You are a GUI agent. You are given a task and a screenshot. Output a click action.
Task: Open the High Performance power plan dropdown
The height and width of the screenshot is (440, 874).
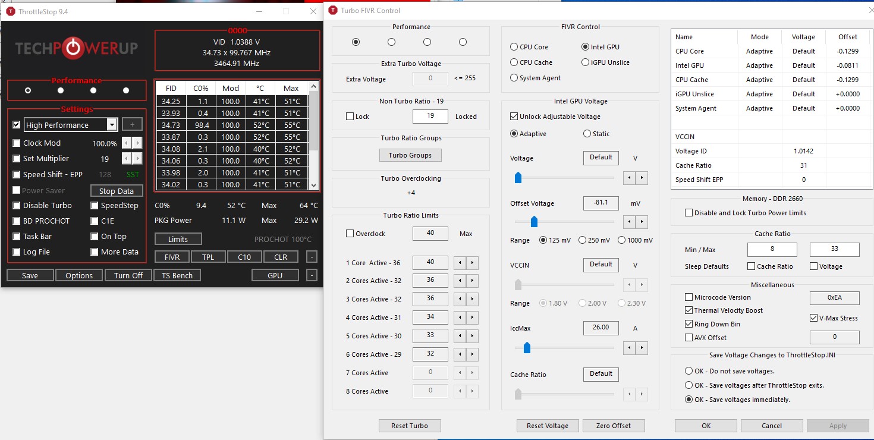[111, 125]
